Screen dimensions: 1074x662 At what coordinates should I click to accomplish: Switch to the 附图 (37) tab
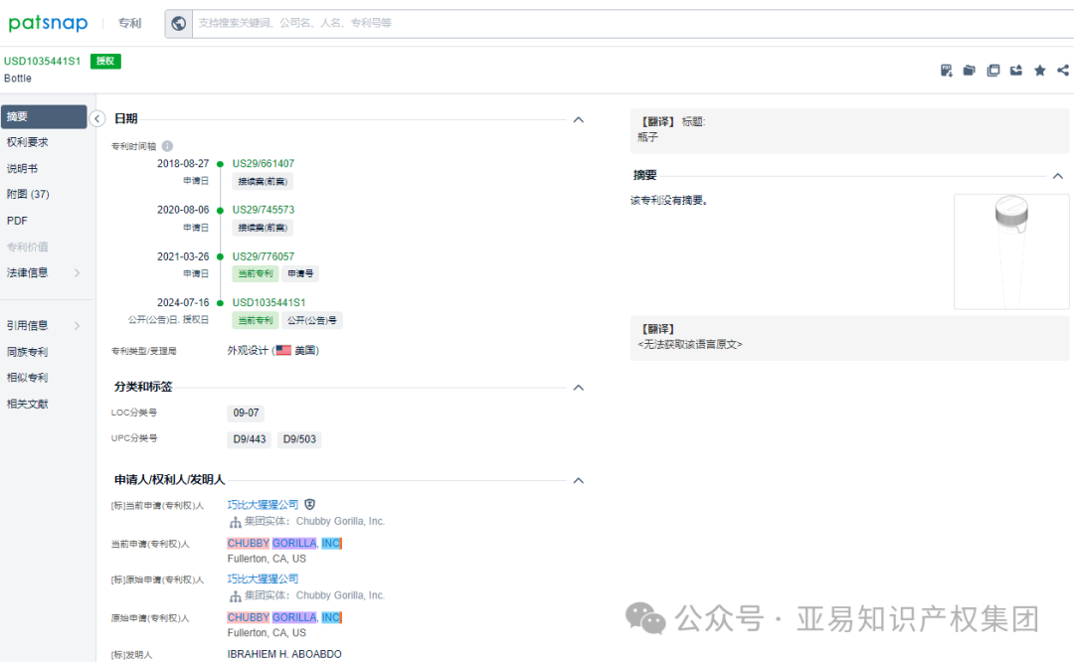pyautogui.click(x=27, y=194)
